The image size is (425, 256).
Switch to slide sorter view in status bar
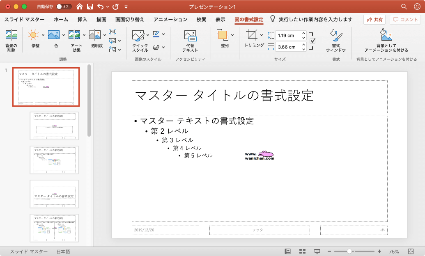(303, 251)
